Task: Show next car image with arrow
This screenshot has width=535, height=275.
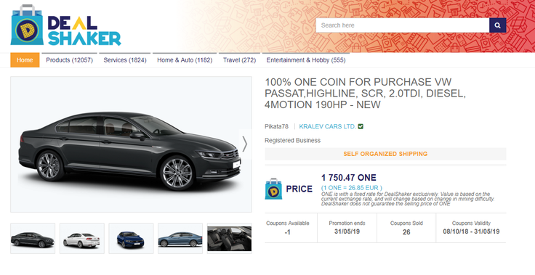Action: point(245,144)
